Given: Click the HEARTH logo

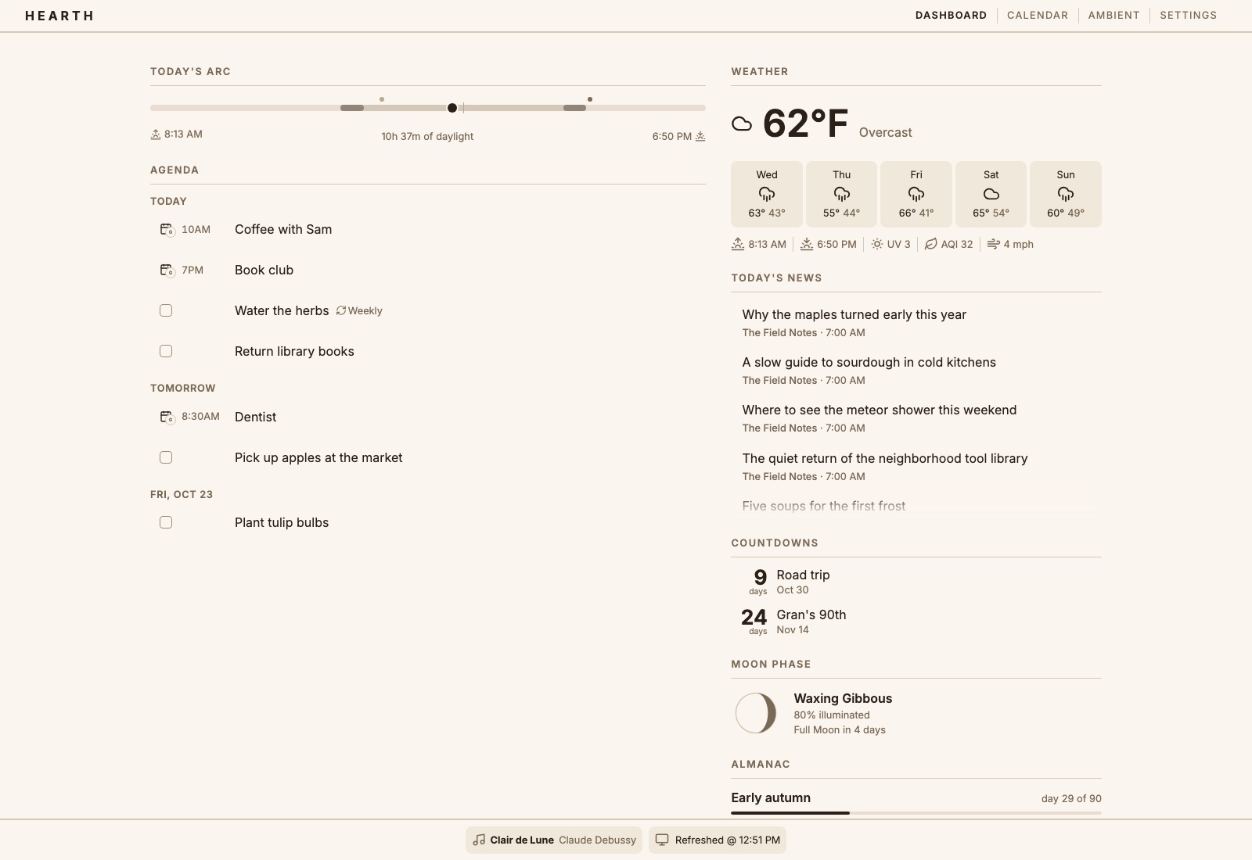Looking at the screenshot, I should [59, 16].
